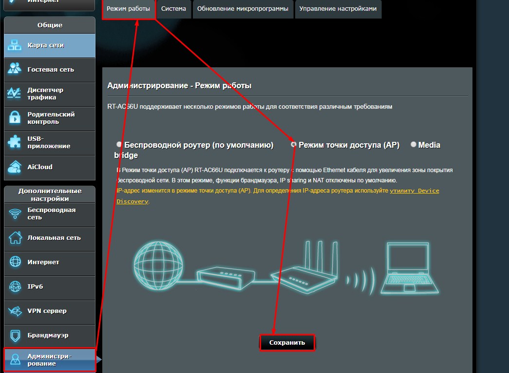Click the Wireless network Wi-Fi icon
The width and height of the screenshot is (509, 373).
click(15, 214)
